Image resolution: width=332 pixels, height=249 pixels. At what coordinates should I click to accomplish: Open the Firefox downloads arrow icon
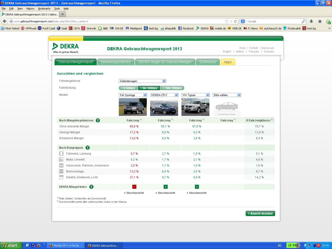point(311,21)
